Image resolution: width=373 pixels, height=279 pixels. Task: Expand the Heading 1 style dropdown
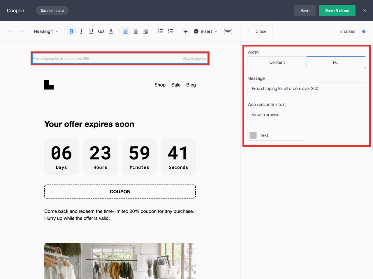pyautogui.click(x=46, y=31)
